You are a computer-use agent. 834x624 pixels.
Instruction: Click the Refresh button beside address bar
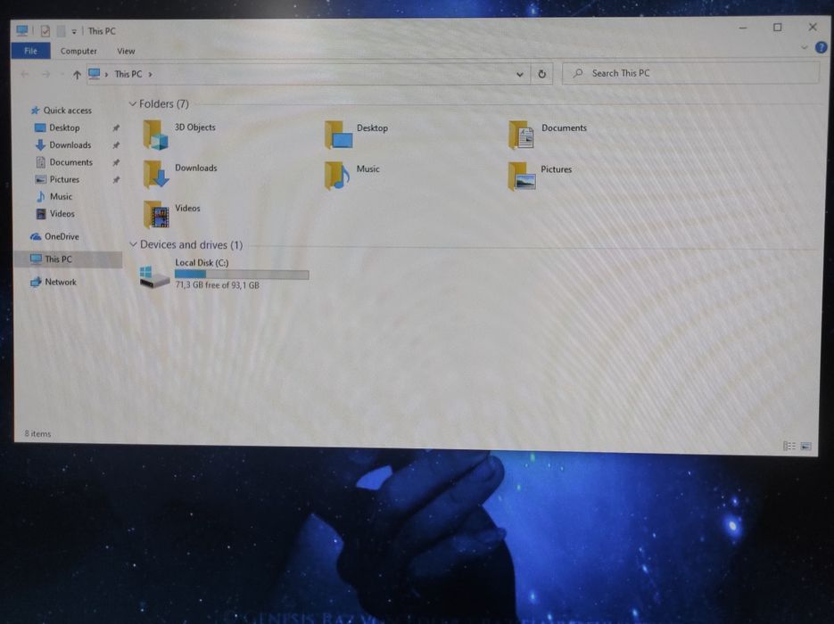[541, 74]
